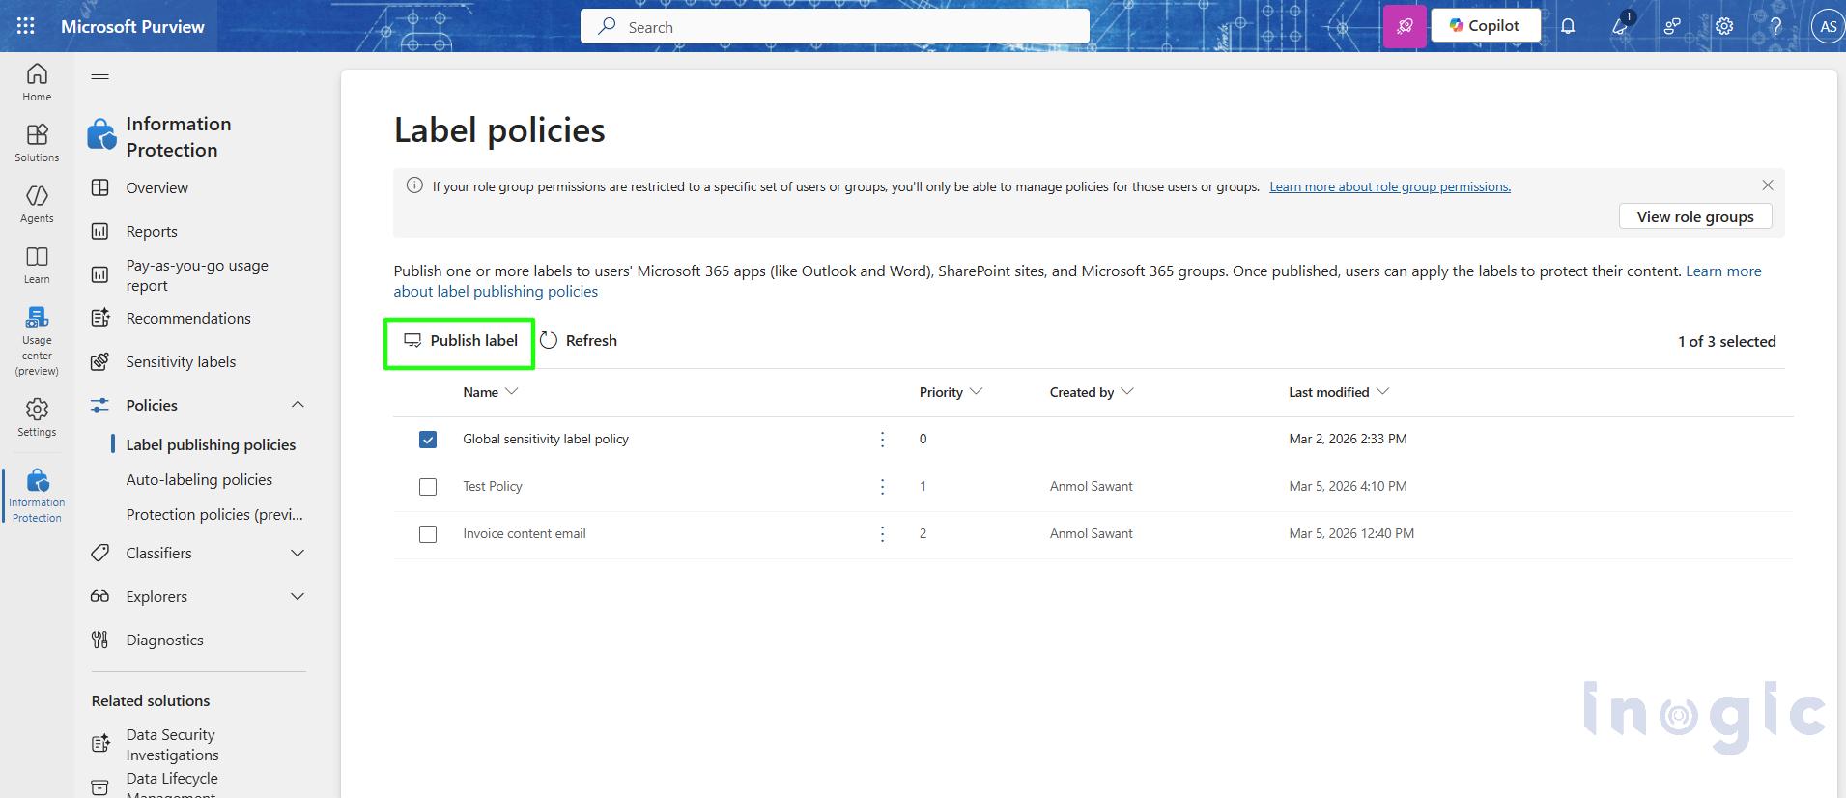
Task: Uncheck Global sensitivity label policy checkbox
Action: [x=428, y=440]
